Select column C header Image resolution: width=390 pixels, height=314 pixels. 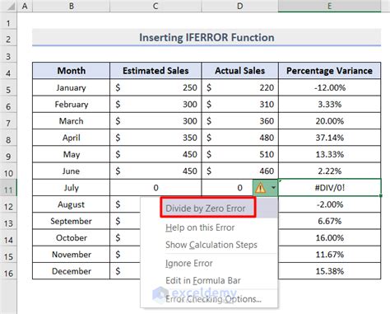[x=156, y=6]
